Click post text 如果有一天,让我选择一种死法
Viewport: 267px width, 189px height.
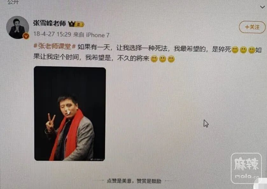click(x=123, y=47)
